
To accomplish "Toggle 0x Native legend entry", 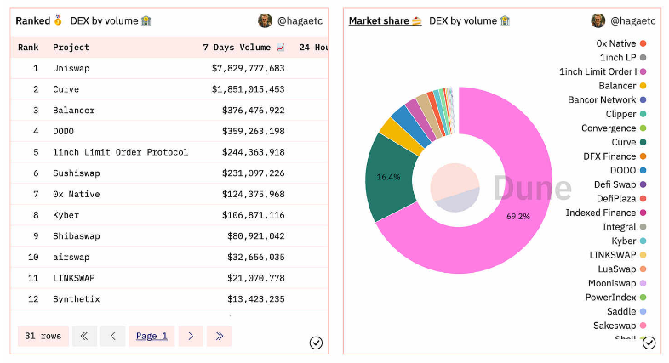I will (x=620, y=43).
